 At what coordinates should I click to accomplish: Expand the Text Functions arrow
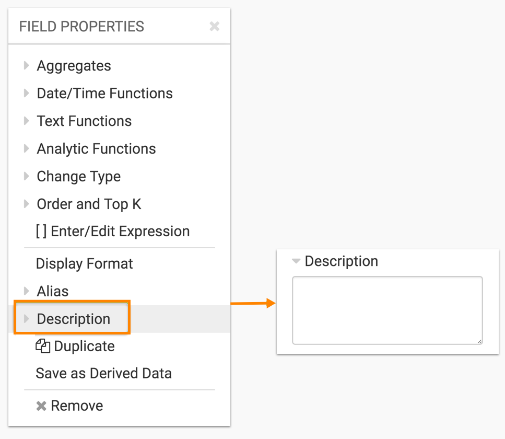pos(26,121)
